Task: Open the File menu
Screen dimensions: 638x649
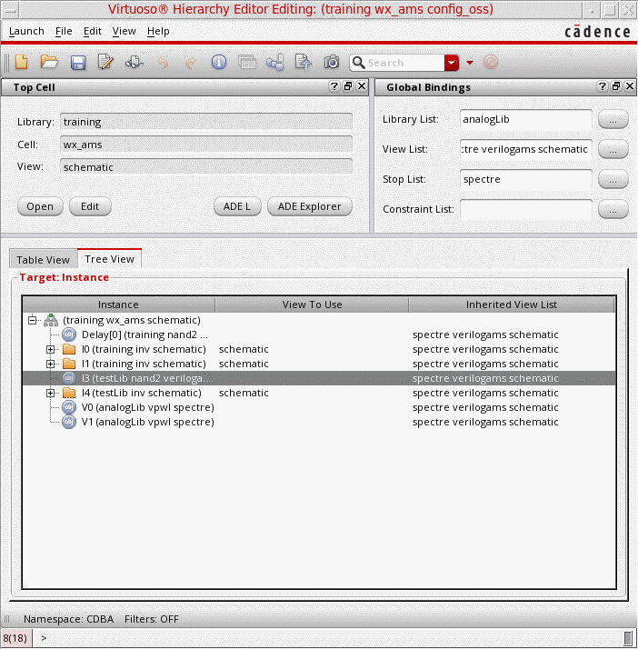Action: point(64,31)
